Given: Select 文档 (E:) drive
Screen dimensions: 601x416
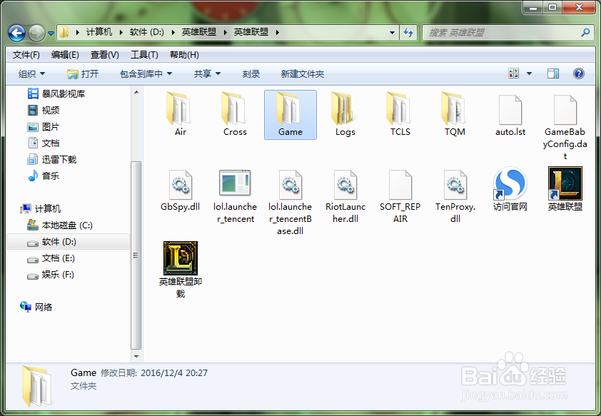Looking at the screenshot, I should 51,258.
